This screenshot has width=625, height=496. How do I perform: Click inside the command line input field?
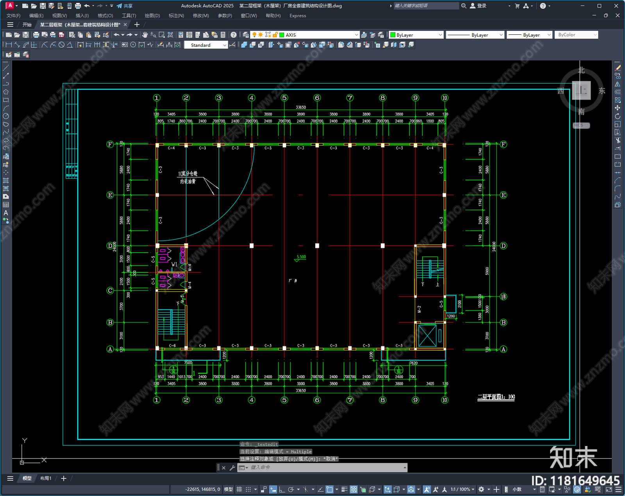click(326, 467)
